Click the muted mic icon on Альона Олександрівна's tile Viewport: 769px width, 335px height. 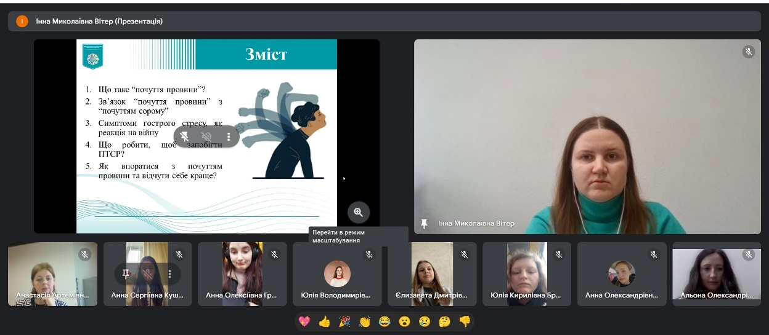(x=749, y=254)
